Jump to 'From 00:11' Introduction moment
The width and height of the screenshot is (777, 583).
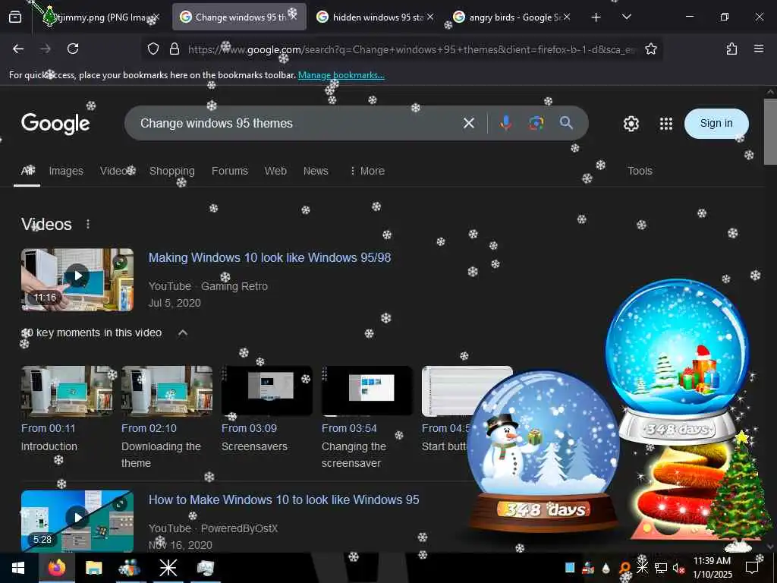tap(48, 428)
